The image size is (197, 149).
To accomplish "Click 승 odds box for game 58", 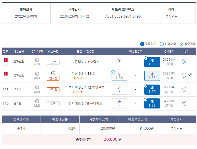I will pyautogui.click(x=119, y=62).
